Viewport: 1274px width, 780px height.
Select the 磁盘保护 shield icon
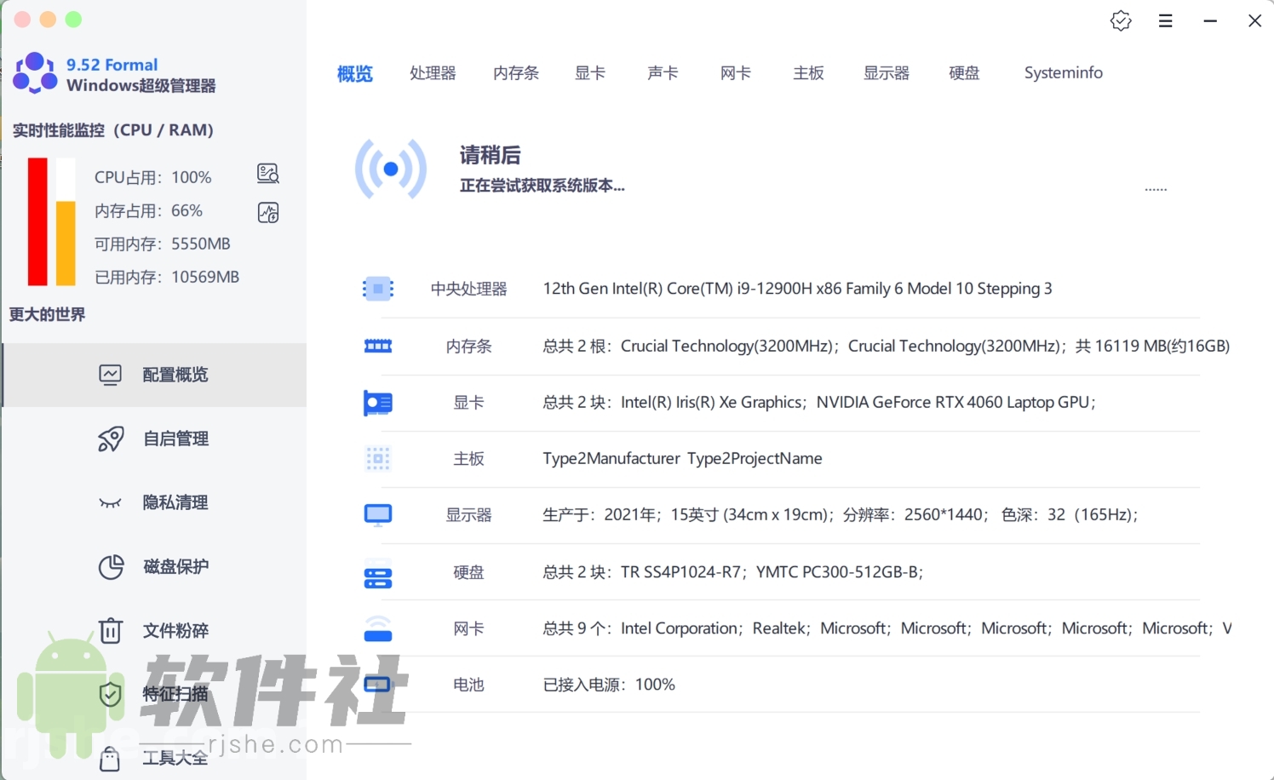[111, 566]
